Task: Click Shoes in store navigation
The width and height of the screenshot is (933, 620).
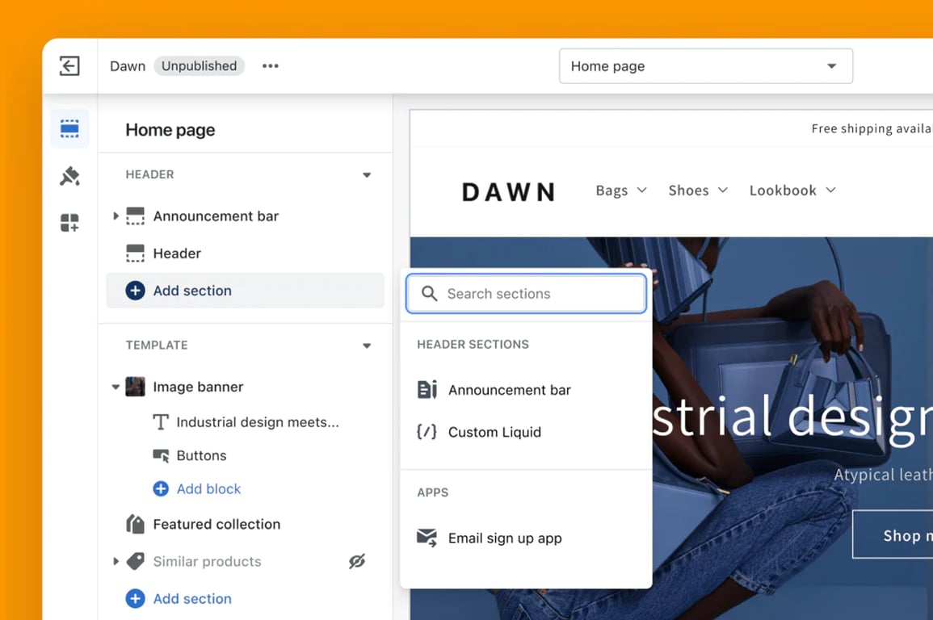Action: pos(688,191)
